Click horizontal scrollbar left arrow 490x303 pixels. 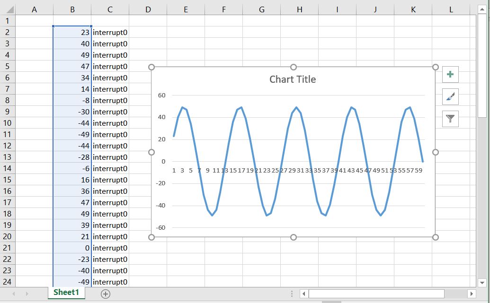tap(304, 294)
